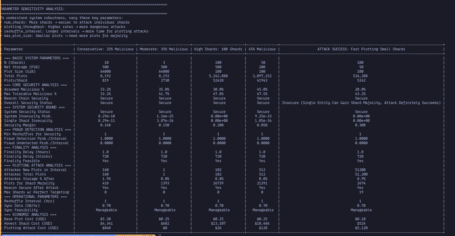Screen dimensions: 455x236
Task: Click the Parameter column header
Action: (x=13, y=49)
